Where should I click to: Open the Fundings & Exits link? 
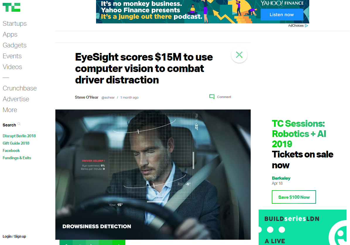[17, 158]
